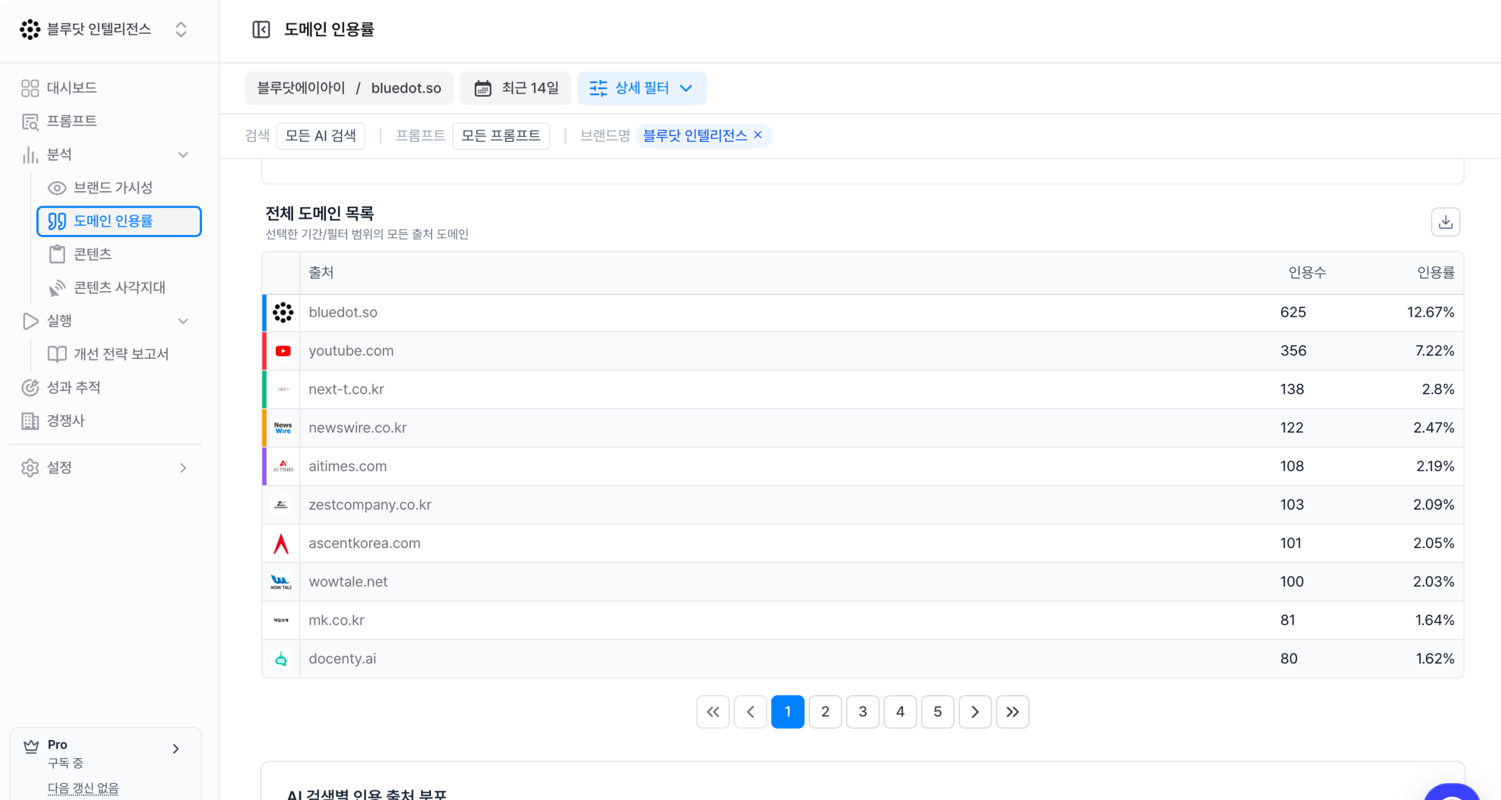The width and height of the screenshot is (1501, 800).
Task: Click the 출처 column header
Action: coord(321,272)
